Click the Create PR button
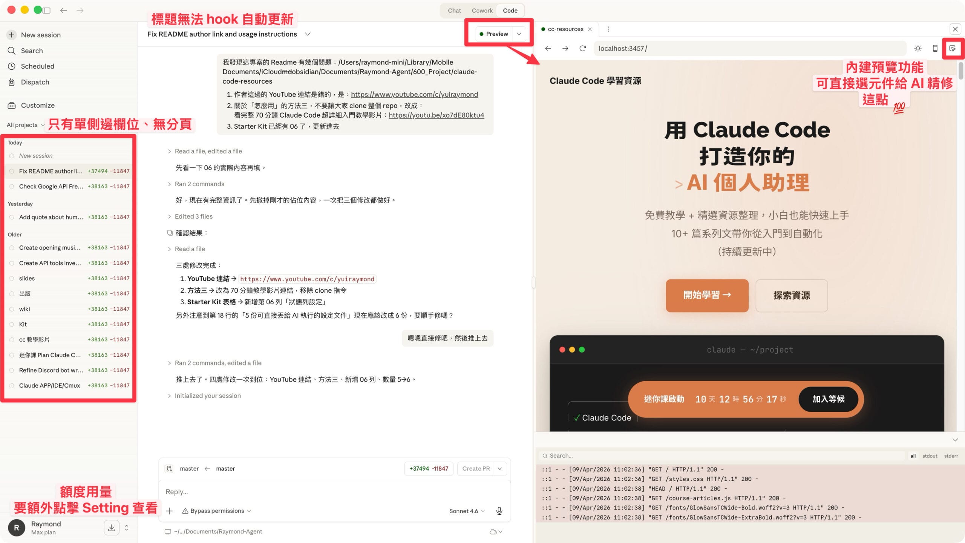Screen dimensions: 965x543 point(476,468)
